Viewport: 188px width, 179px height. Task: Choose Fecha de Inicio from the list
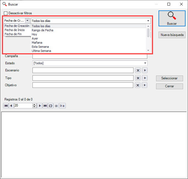[17, 30]
